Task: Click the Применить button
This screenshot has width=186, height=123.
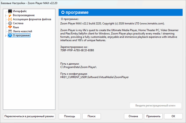Action: tap(153, 116)
